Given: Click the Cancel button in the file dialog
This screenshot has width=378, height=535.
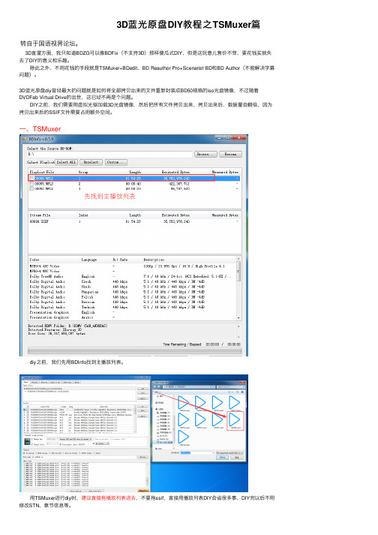Looking at the screenshot, I should (x=237, y=458).
